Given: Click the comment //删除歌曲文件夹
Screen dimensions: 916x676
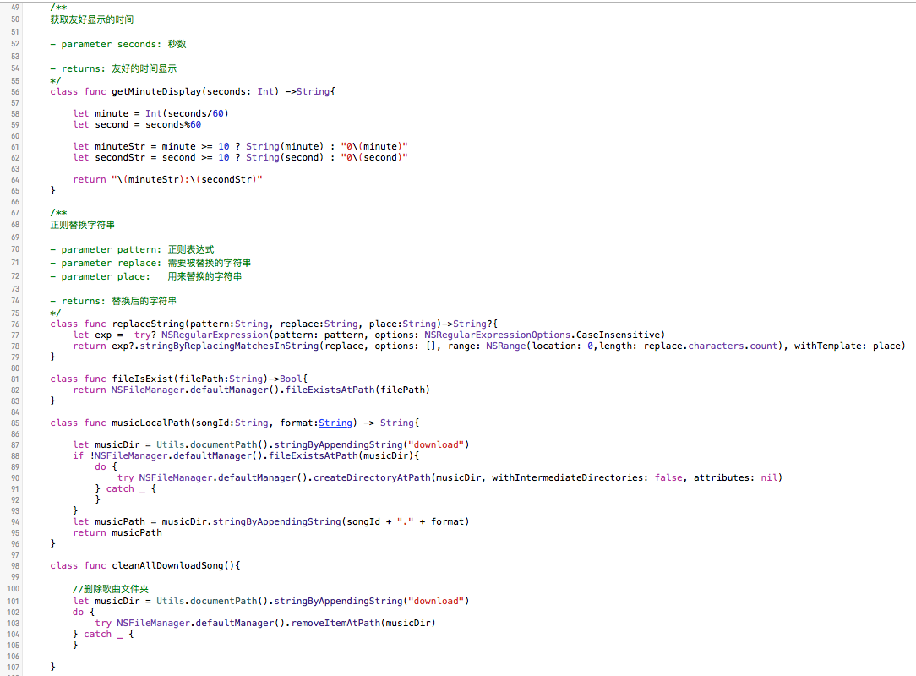Looking at the screenshot, I should click(x=111, y=589).
